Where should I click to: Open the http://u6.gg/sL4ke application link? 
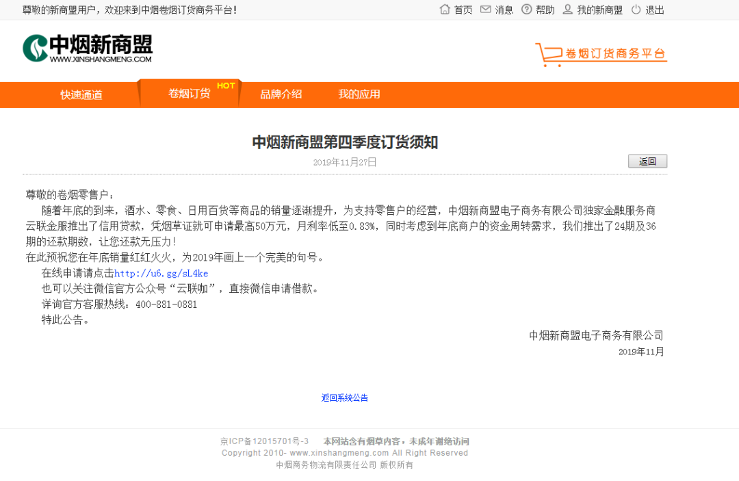click(x=161, y=273)
